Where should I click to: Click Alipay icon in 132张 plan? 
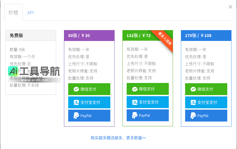pos(135,102)
